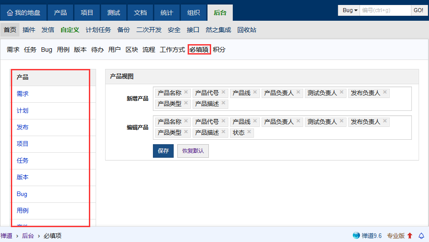
Task: Remove 产品类型 tag from 新增产品
Action: tap(186, 103)
